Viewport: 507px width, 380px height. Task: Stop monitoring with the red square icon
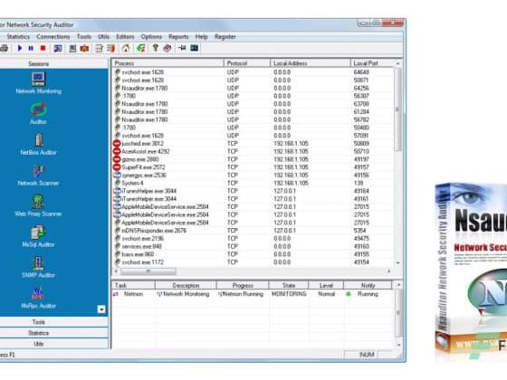(43, 48)
